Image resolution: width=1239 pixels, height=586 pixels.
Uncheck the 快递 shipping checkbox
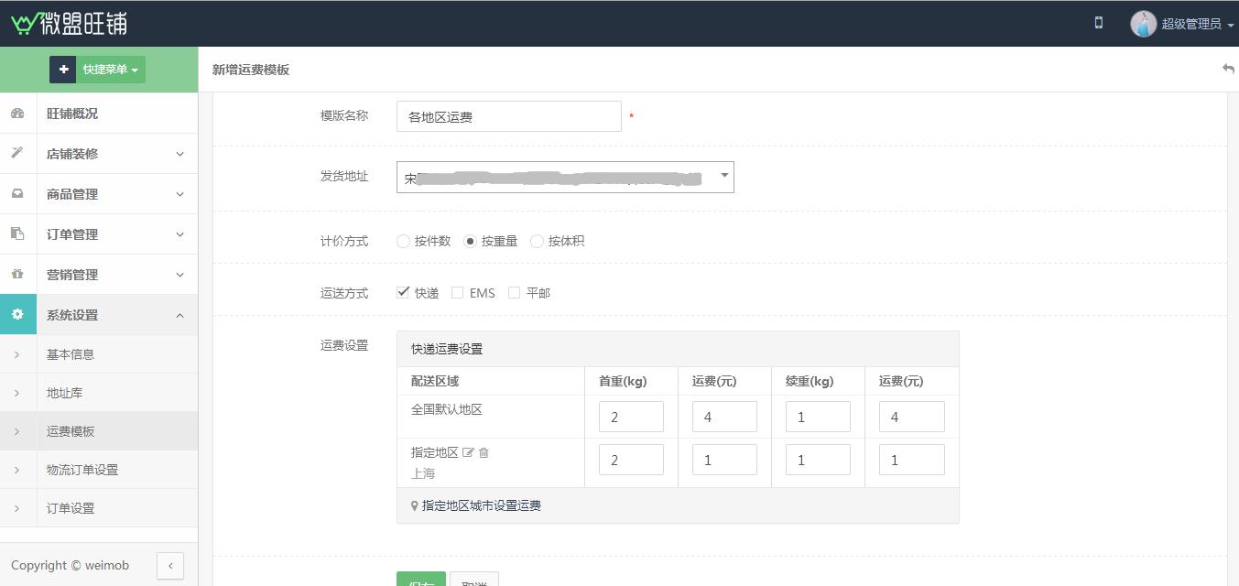tap(403, 293)
